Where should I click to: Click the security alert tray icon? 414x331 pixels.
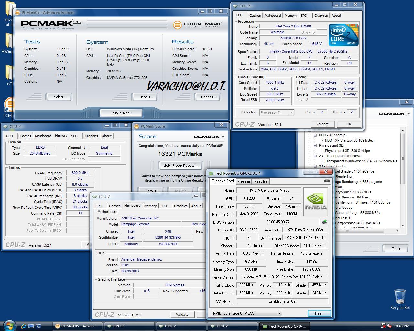pyautogui.click(x=383, y=326)
